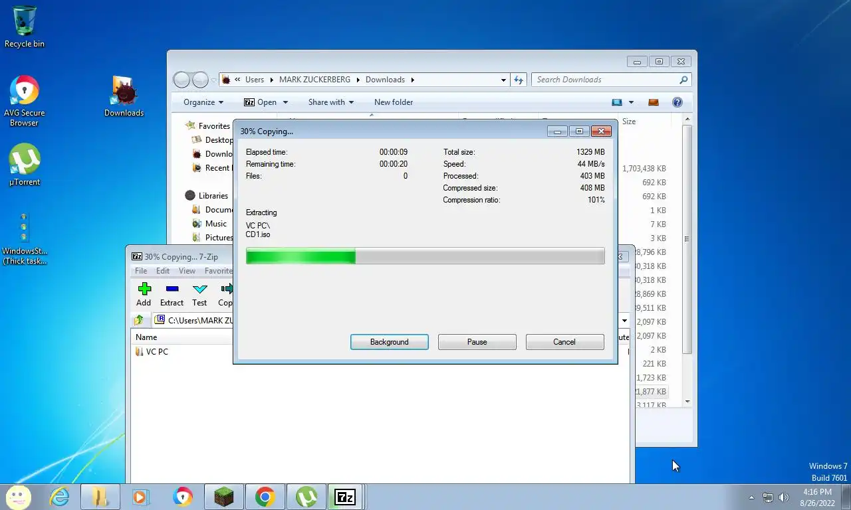This screenshot has width=851, height=510.
Task: Click the 7-Zip address path field
Action: 193,320
